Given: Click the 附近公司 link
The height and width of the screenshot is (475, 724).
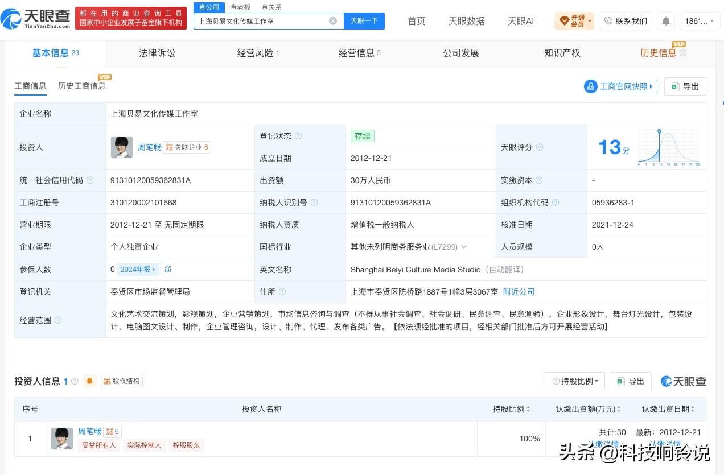Looking at the screenshot, I should 519,292.
